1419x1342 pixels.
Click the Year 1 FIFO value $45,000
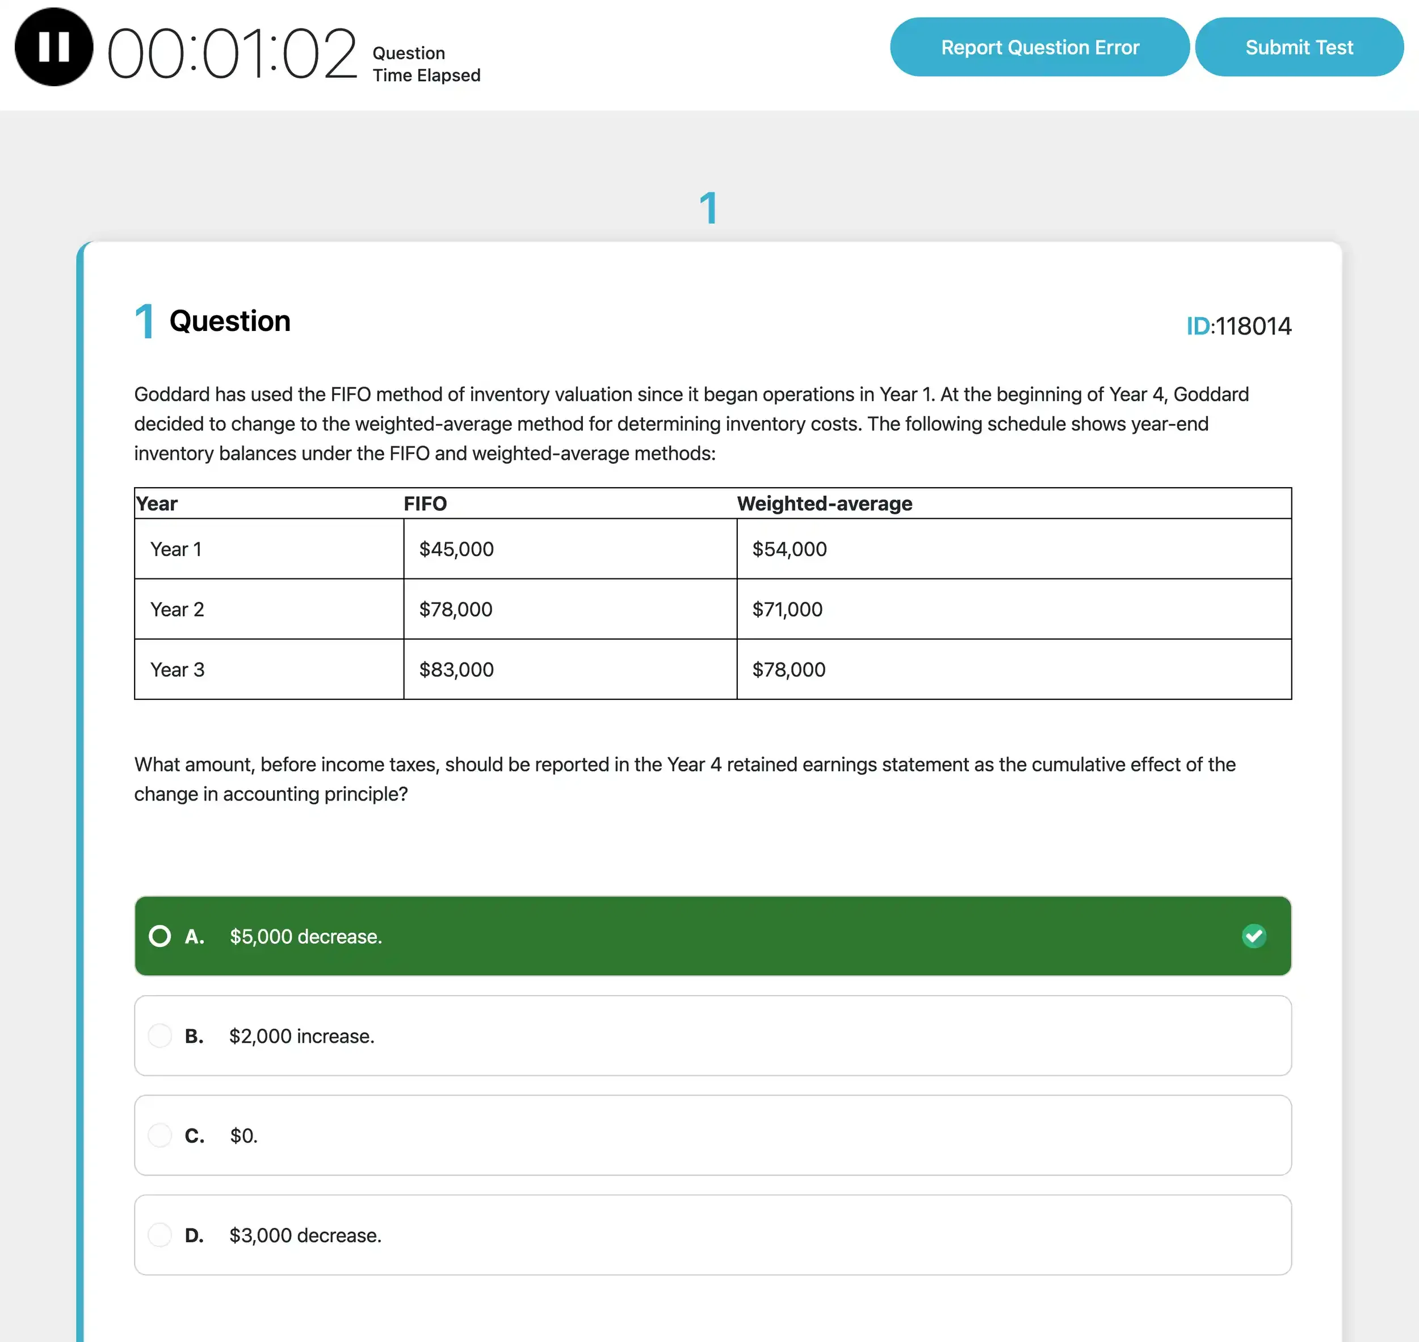click(455, 549)
